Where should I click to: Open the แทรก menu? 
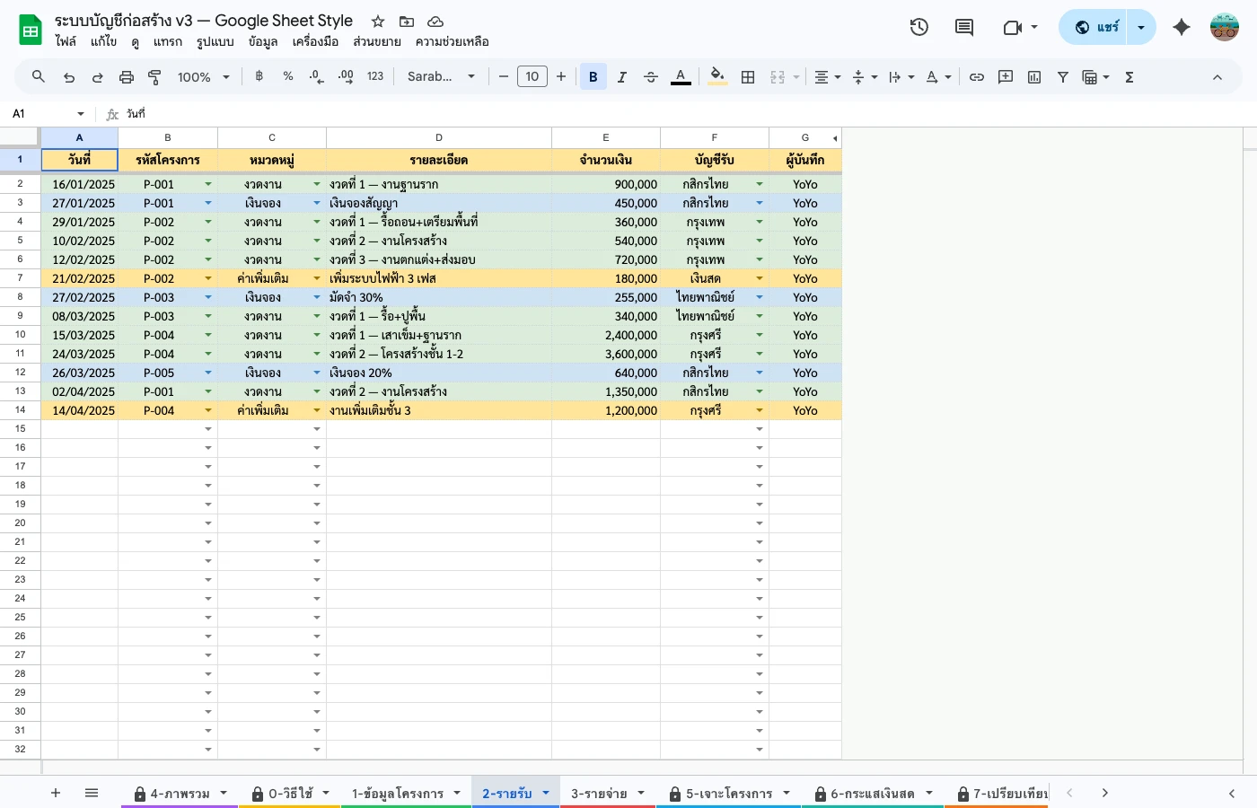click(x=168, y=41)
